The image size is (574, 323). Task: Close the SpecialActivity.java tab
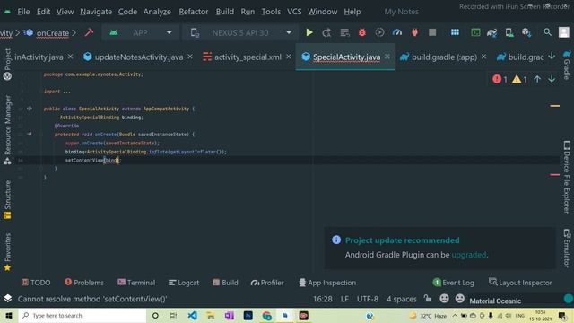(387, 57)
